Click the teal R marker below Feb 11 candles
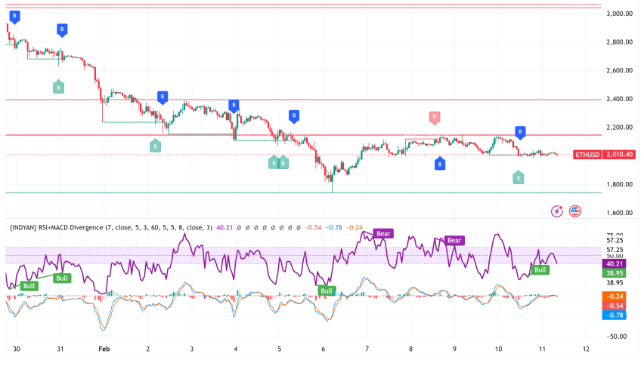Screen dimensions: 644x366 pyautogui.click(x=518, y=177)
